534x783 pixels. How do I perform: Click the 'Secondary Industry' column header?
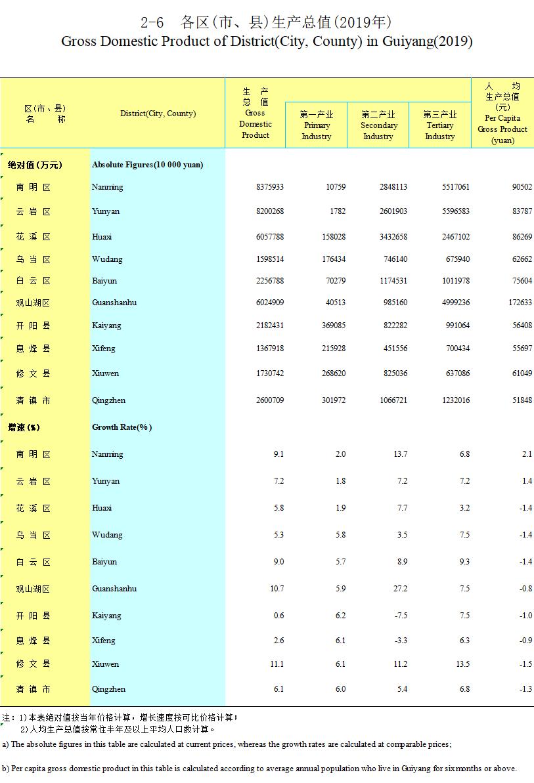point(378,125)
